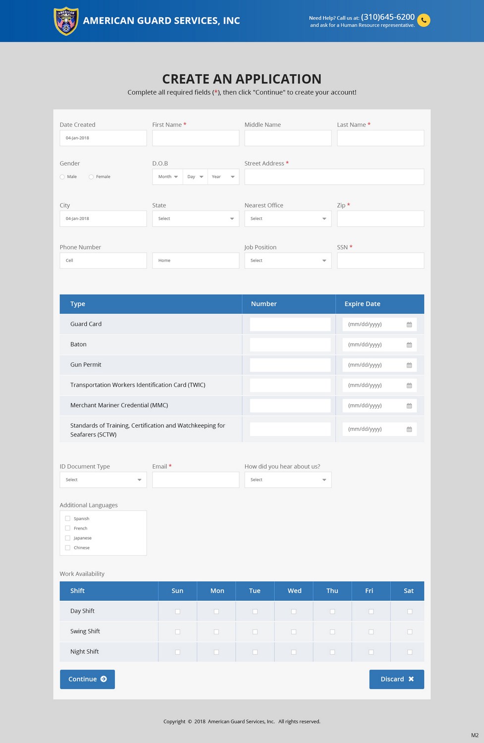
Task: Click the Continue button
Action: (87, 679)
